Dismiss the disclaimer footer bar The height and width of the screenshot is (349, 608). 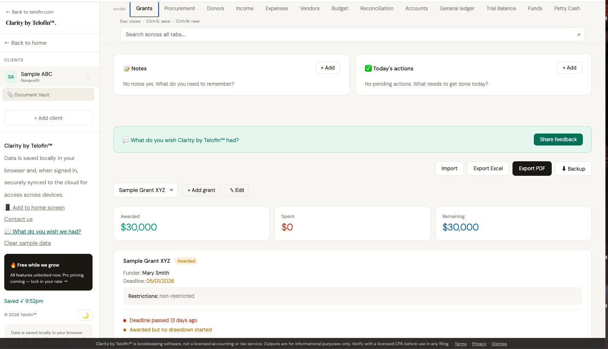499,344
